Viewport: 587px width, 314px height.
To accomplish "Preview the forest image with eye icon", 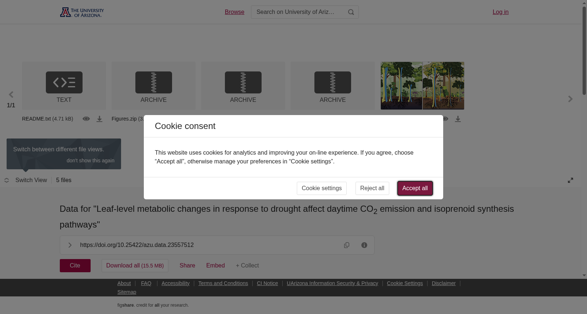I will (445, 119).
